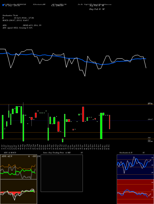Click the '242' price axis label
Screen dimensions: 154x204
click(x=149, y=138)
